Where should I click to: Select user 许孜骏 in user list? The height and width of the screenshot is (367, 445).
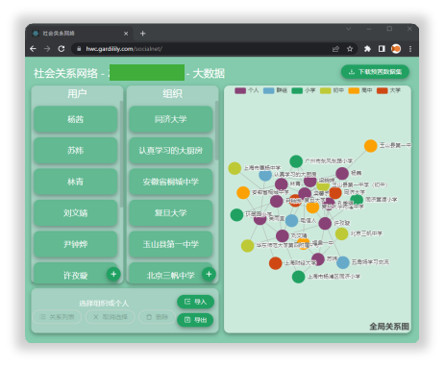coord(75,273)
